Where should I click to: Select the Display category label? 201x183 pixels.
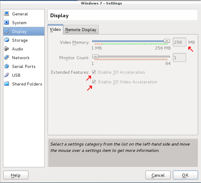(19, 32)
